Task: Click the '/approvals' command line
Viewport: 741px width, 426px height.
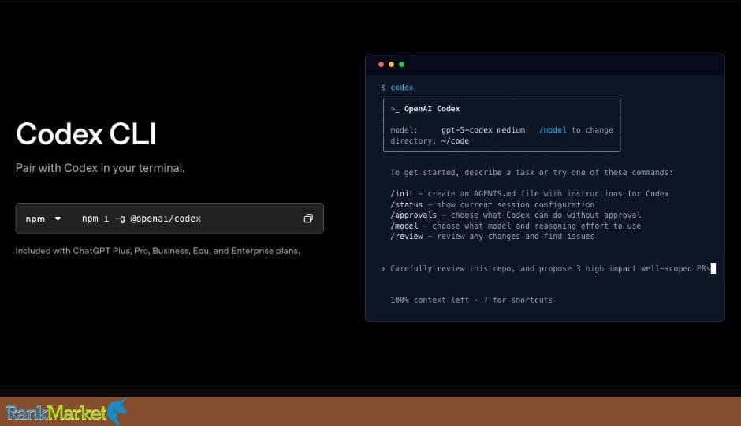Action: pyautogui.click(x=516, y=215)
